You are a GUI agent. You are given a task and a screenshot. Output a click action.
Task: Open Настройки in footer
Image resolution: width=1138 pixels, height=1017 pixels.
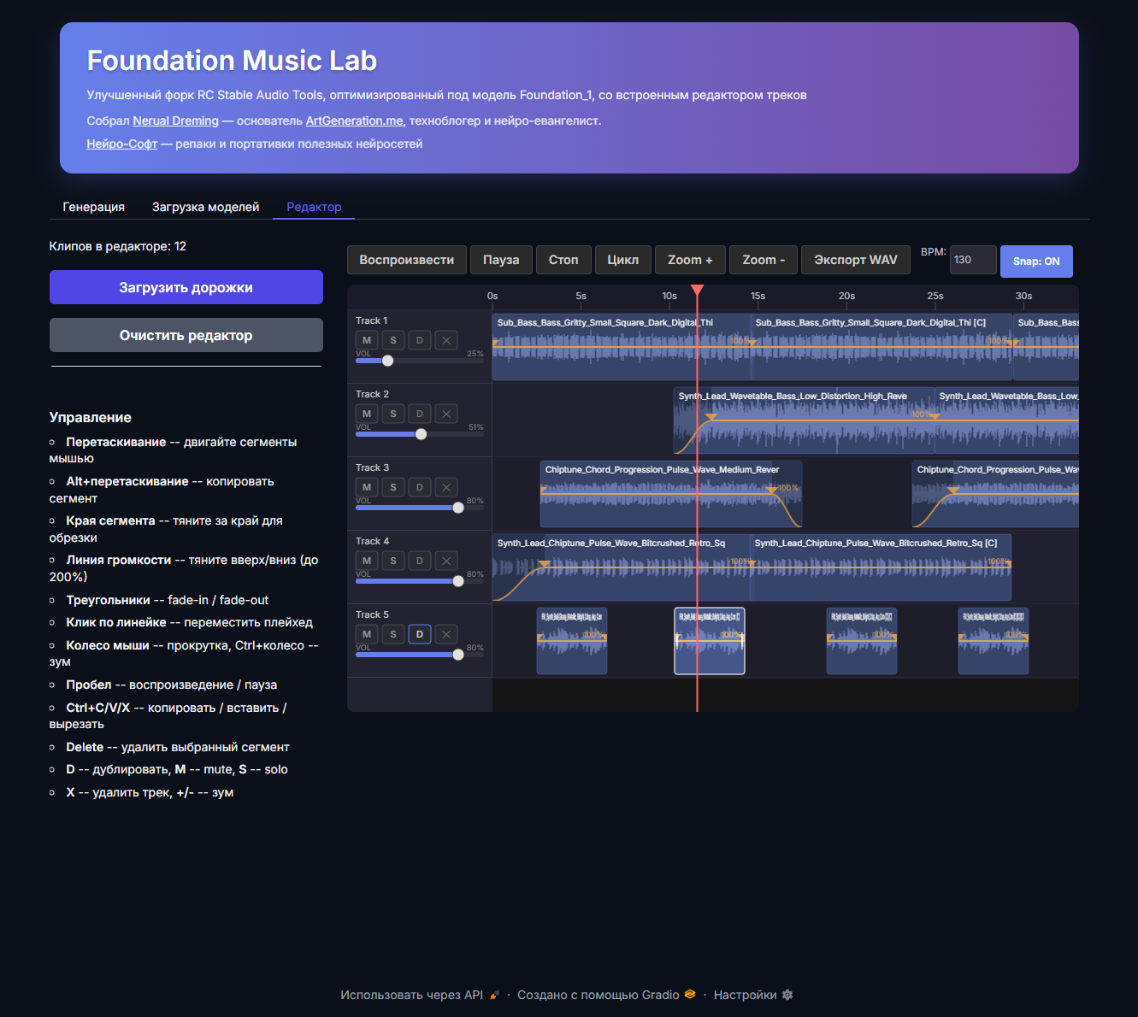coord(753,995)
